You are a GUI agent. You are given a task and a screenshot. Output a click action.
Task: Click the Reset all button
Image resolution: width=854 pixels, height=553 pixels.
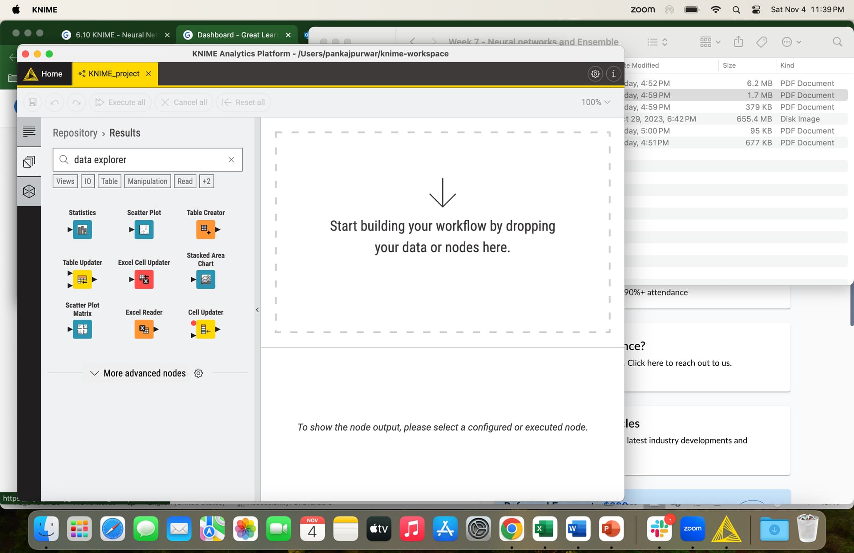point(244,102)
